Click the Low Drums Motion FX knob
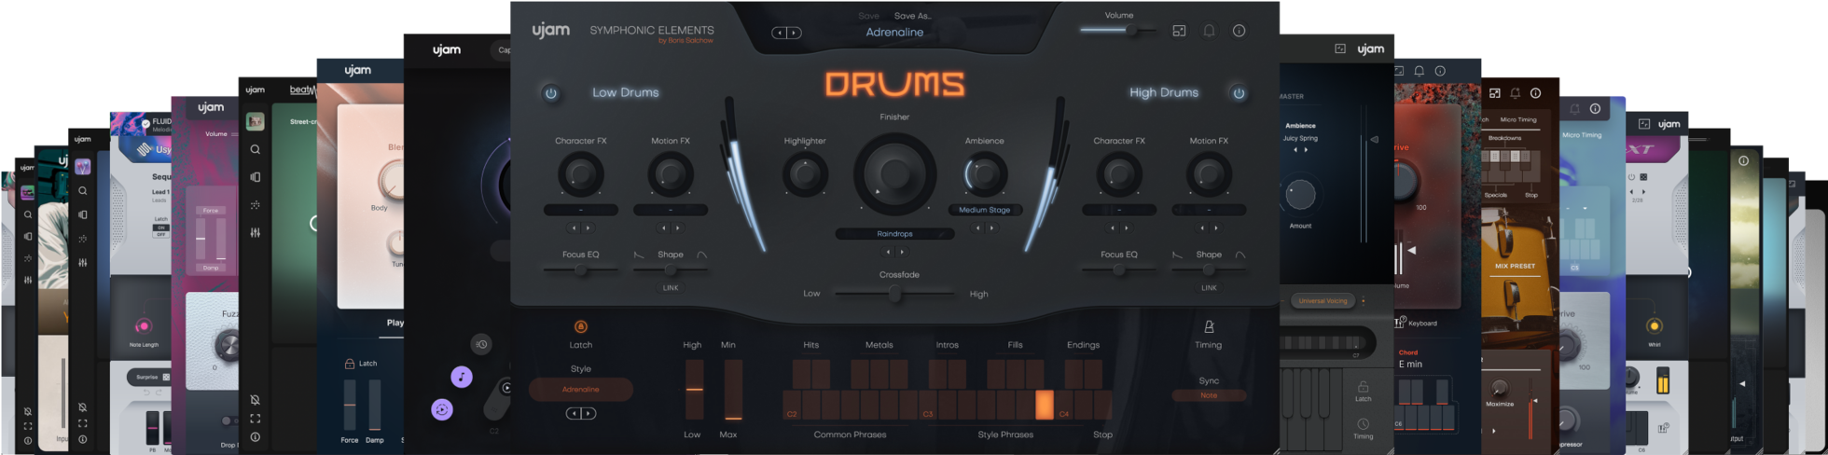The width and height of the screenshot is (1828, 455). [x=671, y=174]
